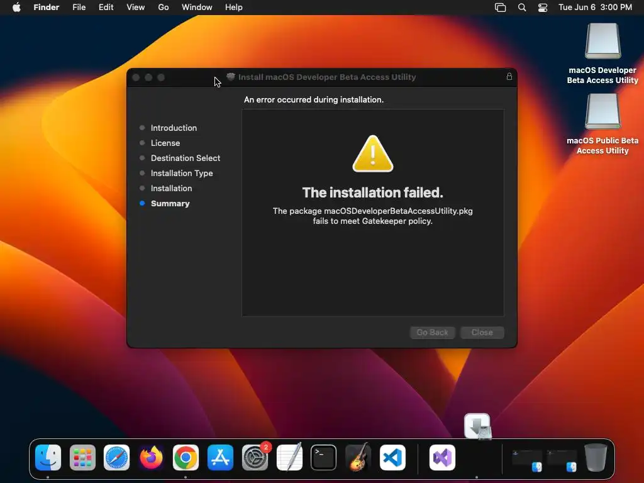
Task: Select macOS Developer Beta Access Utility disk
Action: (602, 54)
